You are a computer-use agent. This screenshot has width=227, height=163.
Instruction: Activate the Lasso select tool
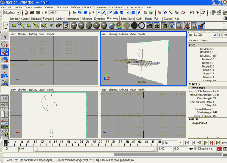[x=5, y=44]
